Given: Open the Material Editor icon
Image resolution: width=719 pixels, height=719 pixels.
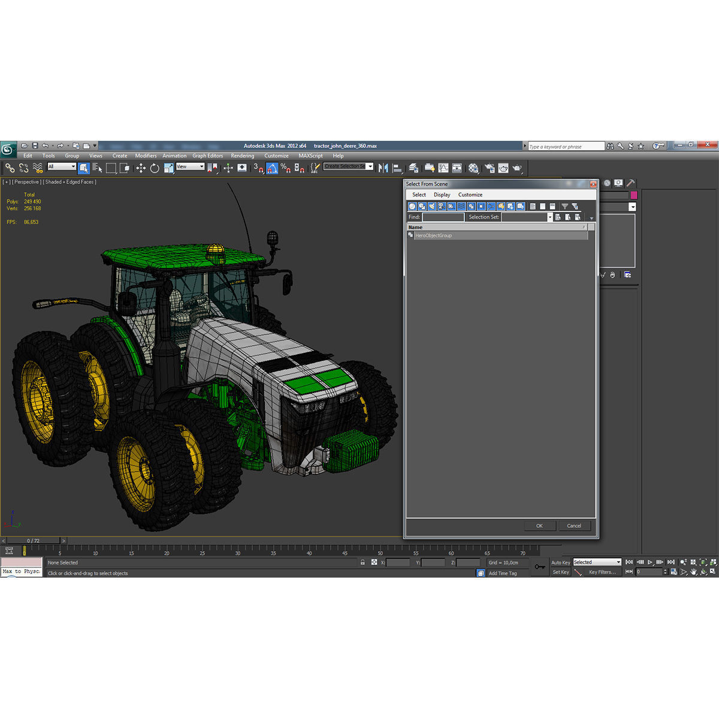Looking at the screenshot, I should [x=473, y=168].
